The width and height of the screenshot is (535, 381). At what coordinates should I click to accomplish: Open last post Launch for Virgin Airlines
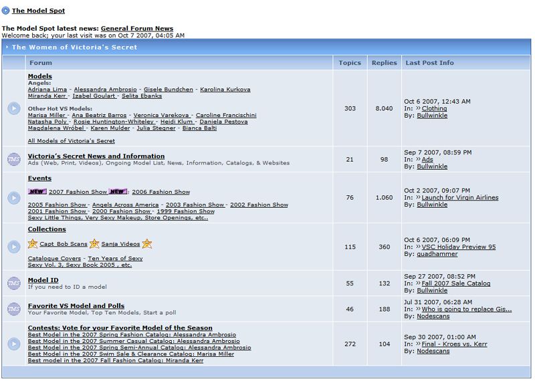pos(460,197)
